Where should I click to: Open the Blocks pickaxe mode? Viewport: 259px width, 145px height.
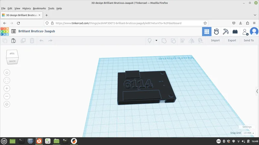[x=225, y=31]
